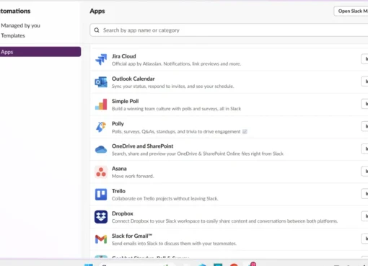Click the Outlook Calendar app icon
Screen dimensions: 368x266
coord(101,82)
